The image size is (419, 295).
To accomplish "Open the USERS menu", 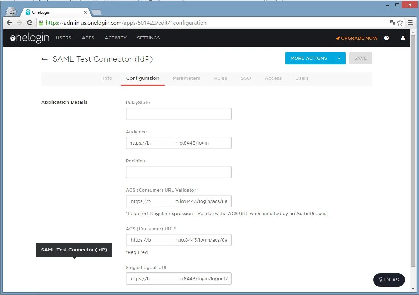I will tap(63, 38).
